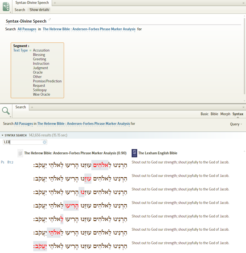Viewport: 246px width, 253px height.
Task: Click the Request text type value
Action: coord(39,85)
